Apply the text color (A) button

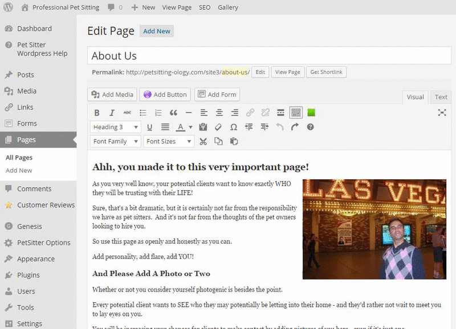(x=181, y=127)
